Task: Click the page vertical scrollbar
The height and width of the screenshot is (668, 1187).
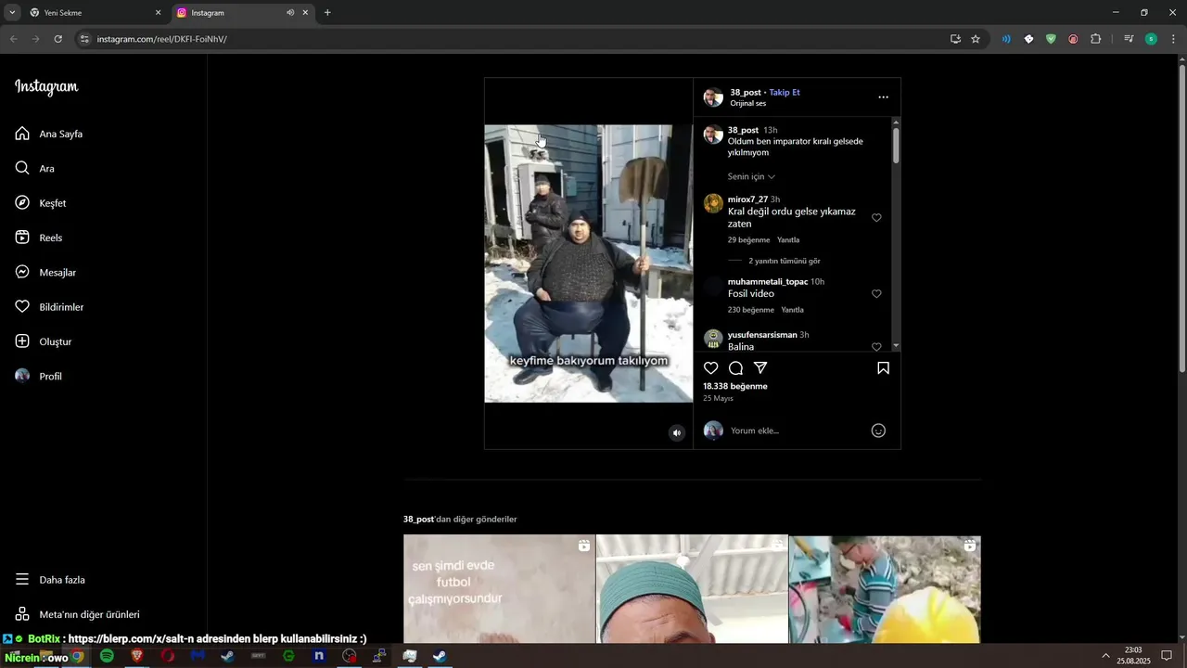Action: point(1181,218)
